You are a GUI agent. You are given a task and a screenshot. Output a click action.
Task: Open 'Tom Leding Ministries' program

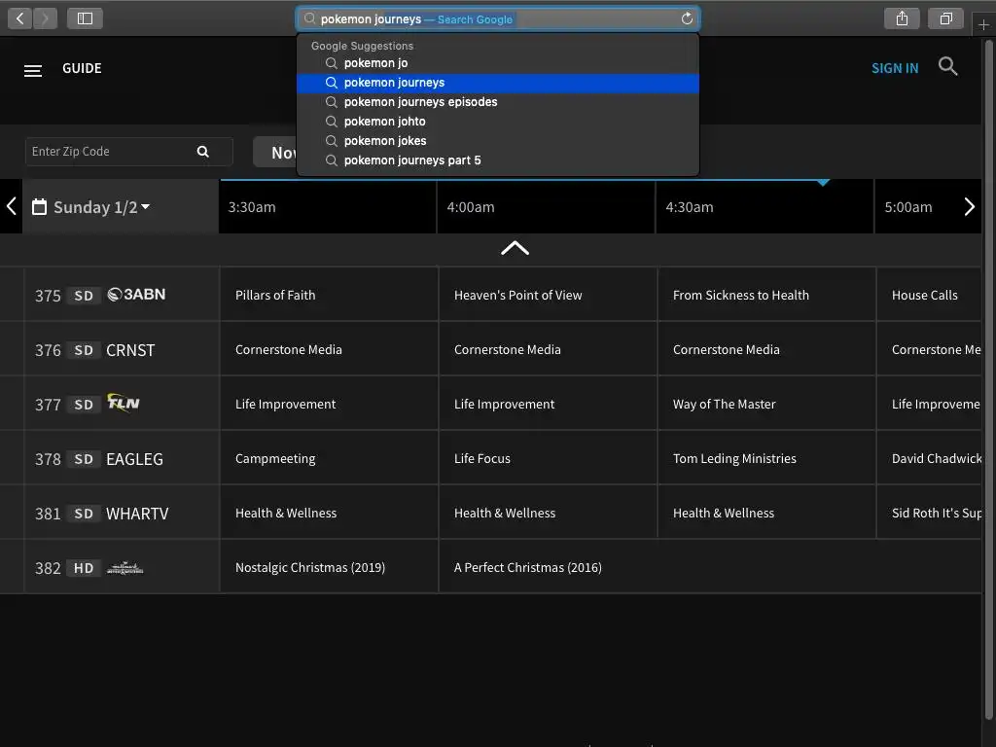766,458
